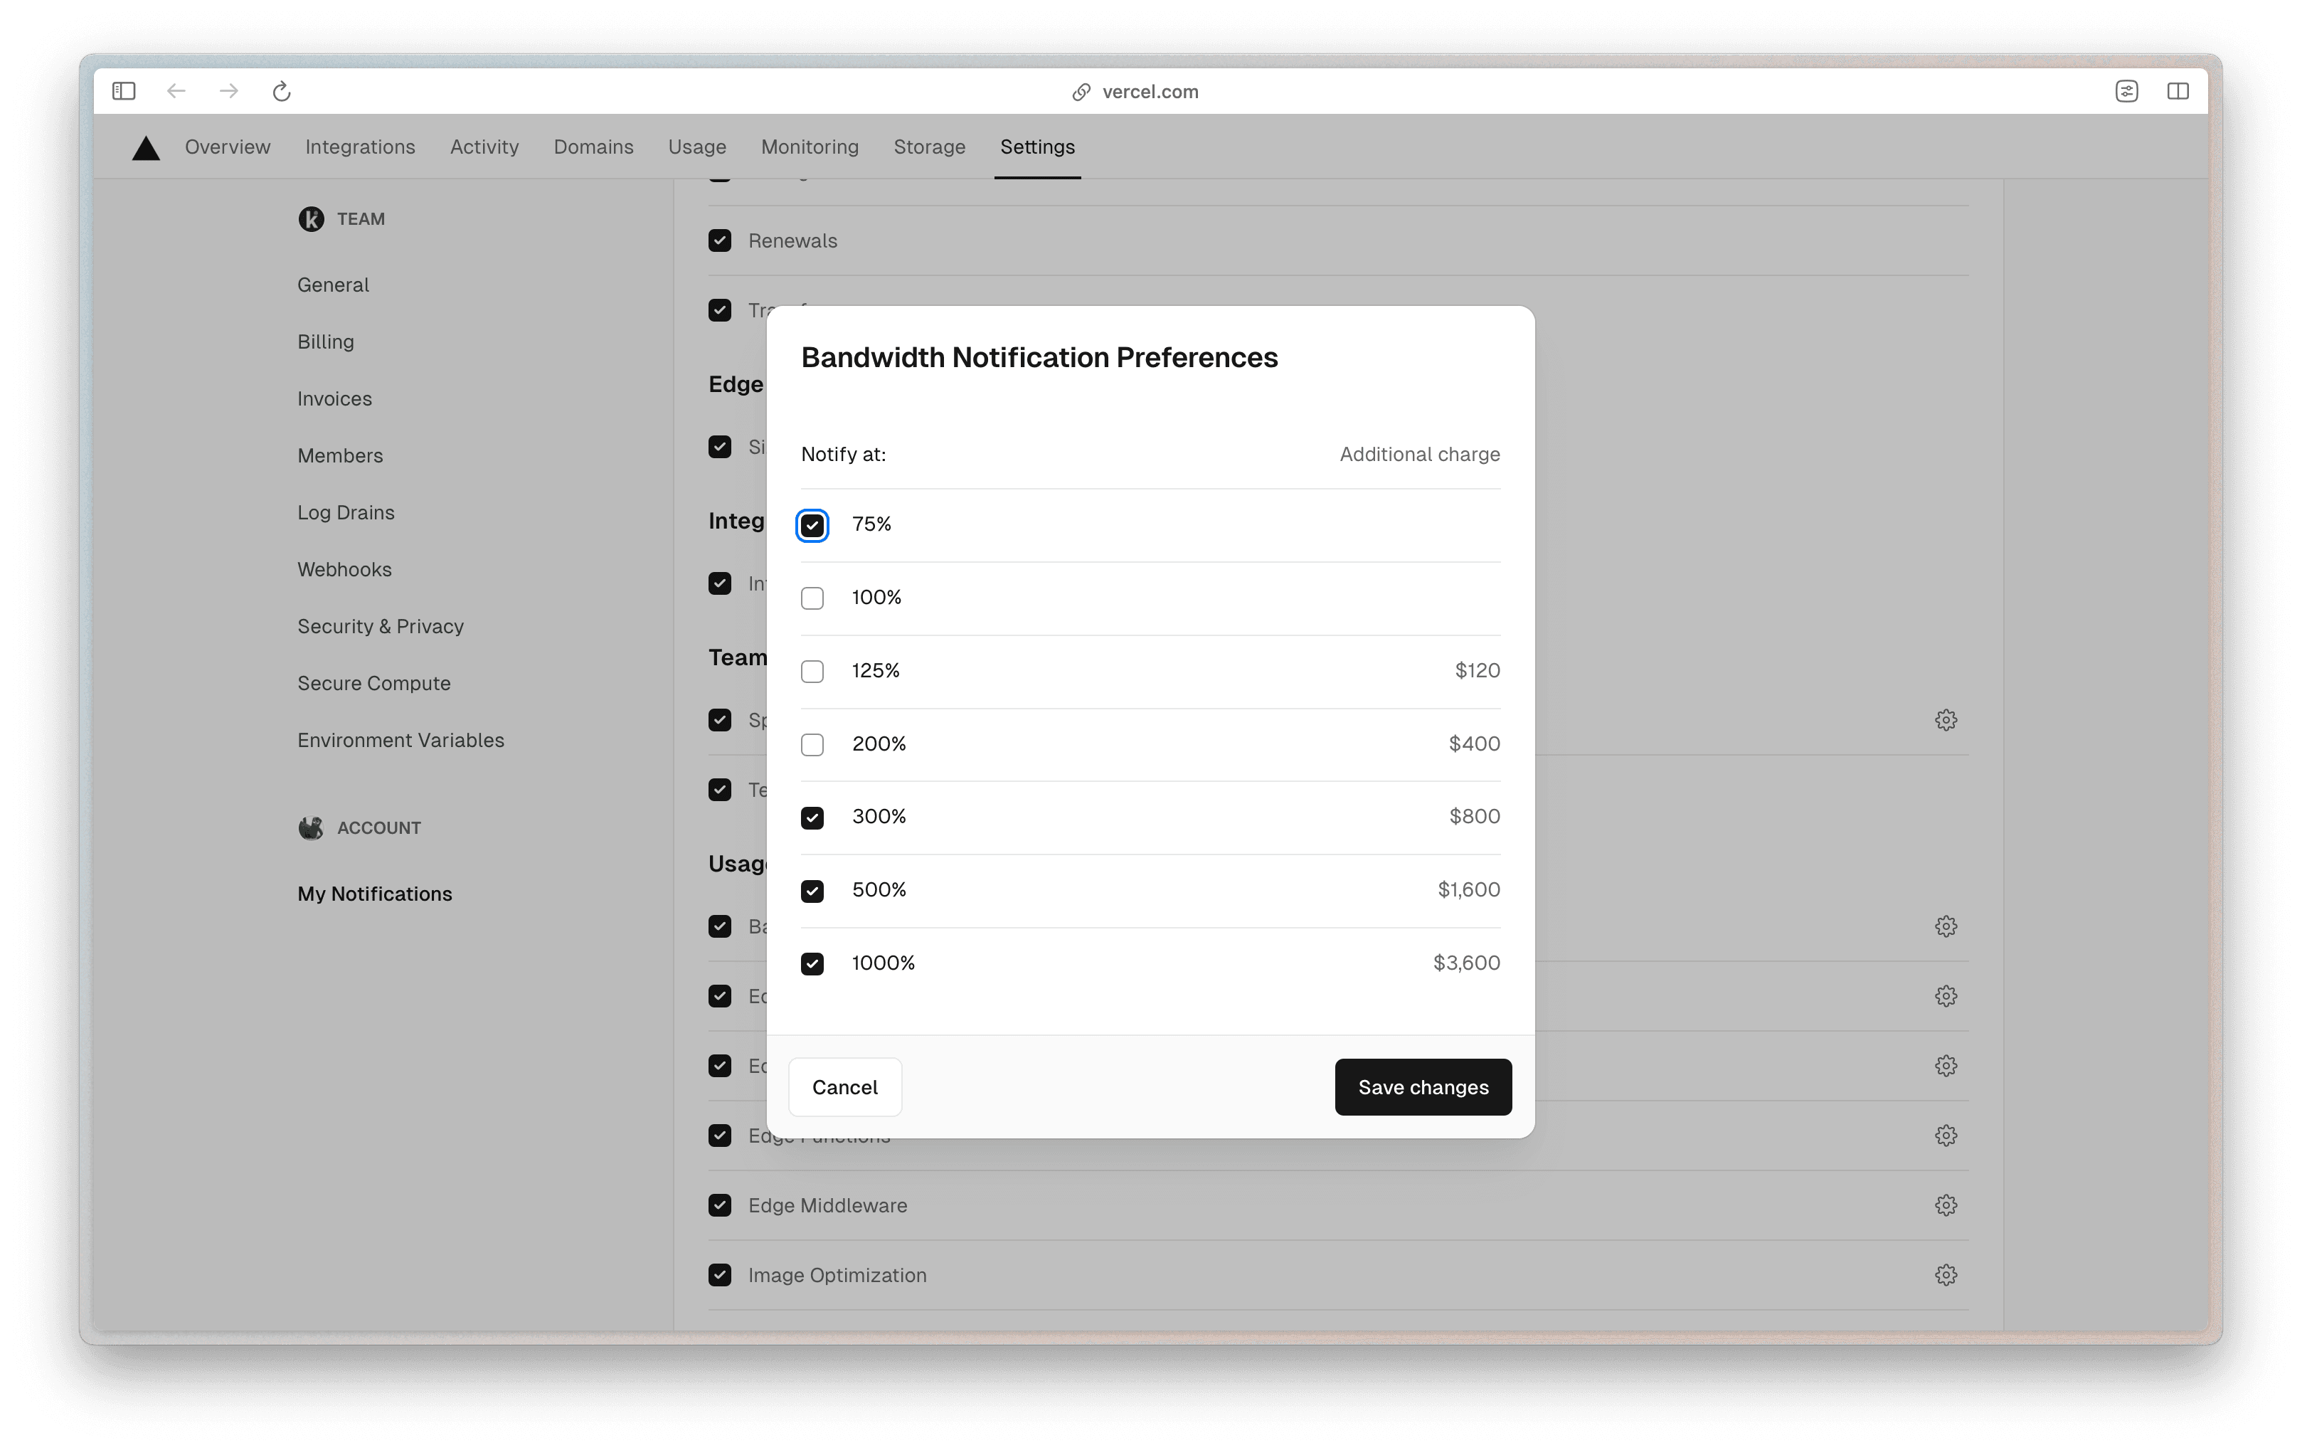Click the browser toolbar tune/settings icon
The height and width of the screenshot is (1450, 2302).
2126,92
